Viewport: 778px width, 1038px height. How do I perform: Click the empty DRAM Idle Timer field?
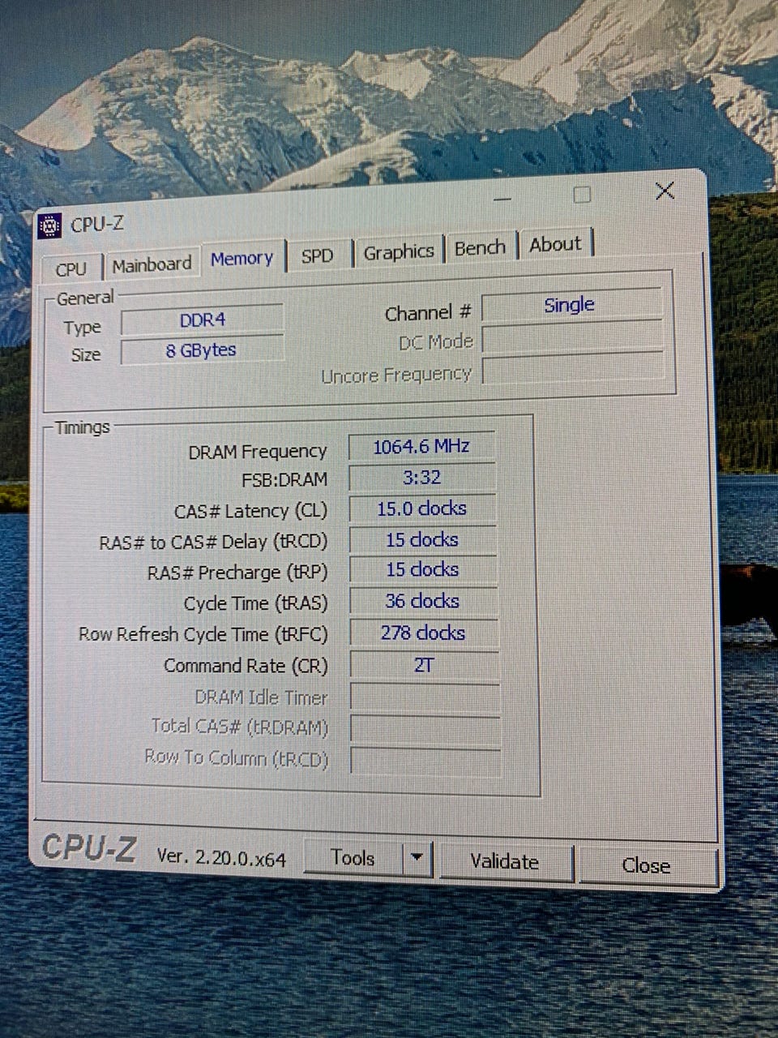[x=425, y=697]
